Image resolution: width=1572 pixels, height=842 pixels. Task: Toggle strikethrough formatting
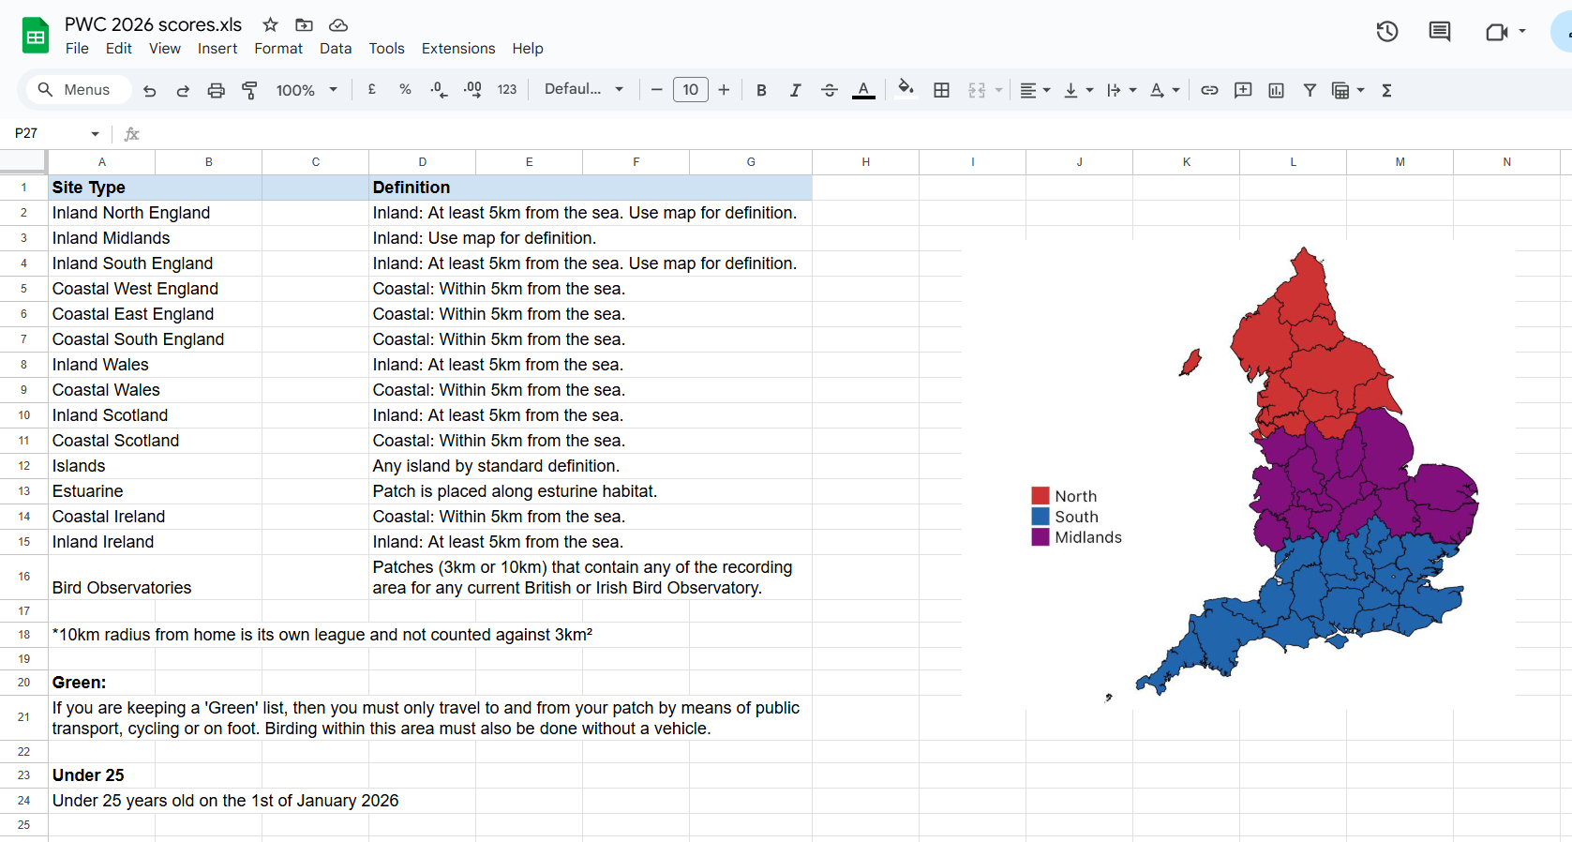829,90
